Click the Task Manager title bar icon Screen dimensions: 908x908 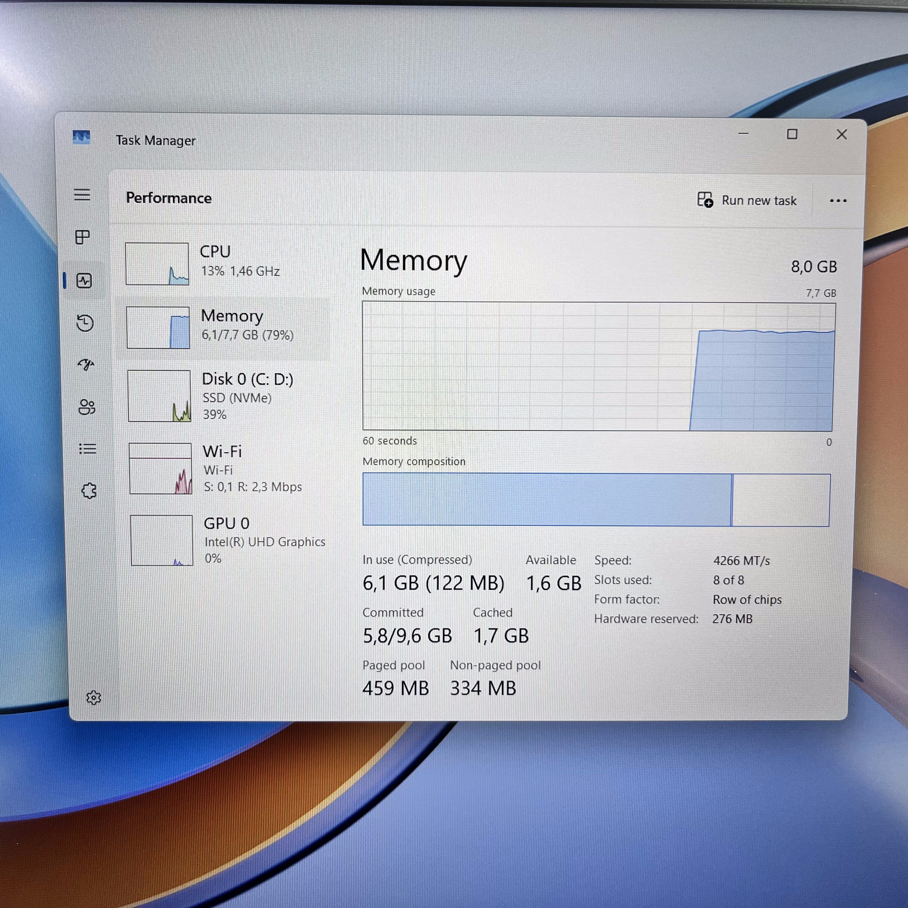click(x=81, y=138)
